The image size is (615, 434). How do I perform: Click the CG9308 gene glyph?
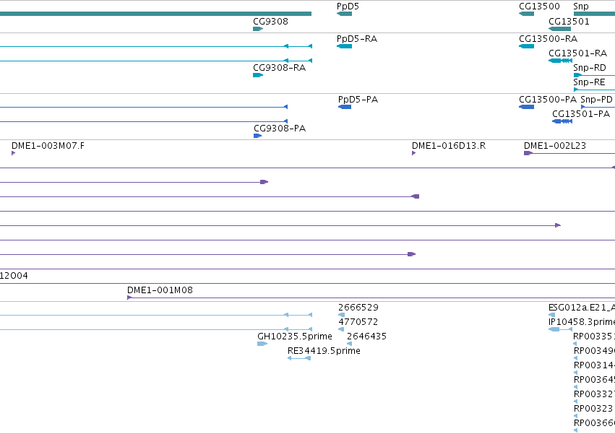tap(258, 29)
